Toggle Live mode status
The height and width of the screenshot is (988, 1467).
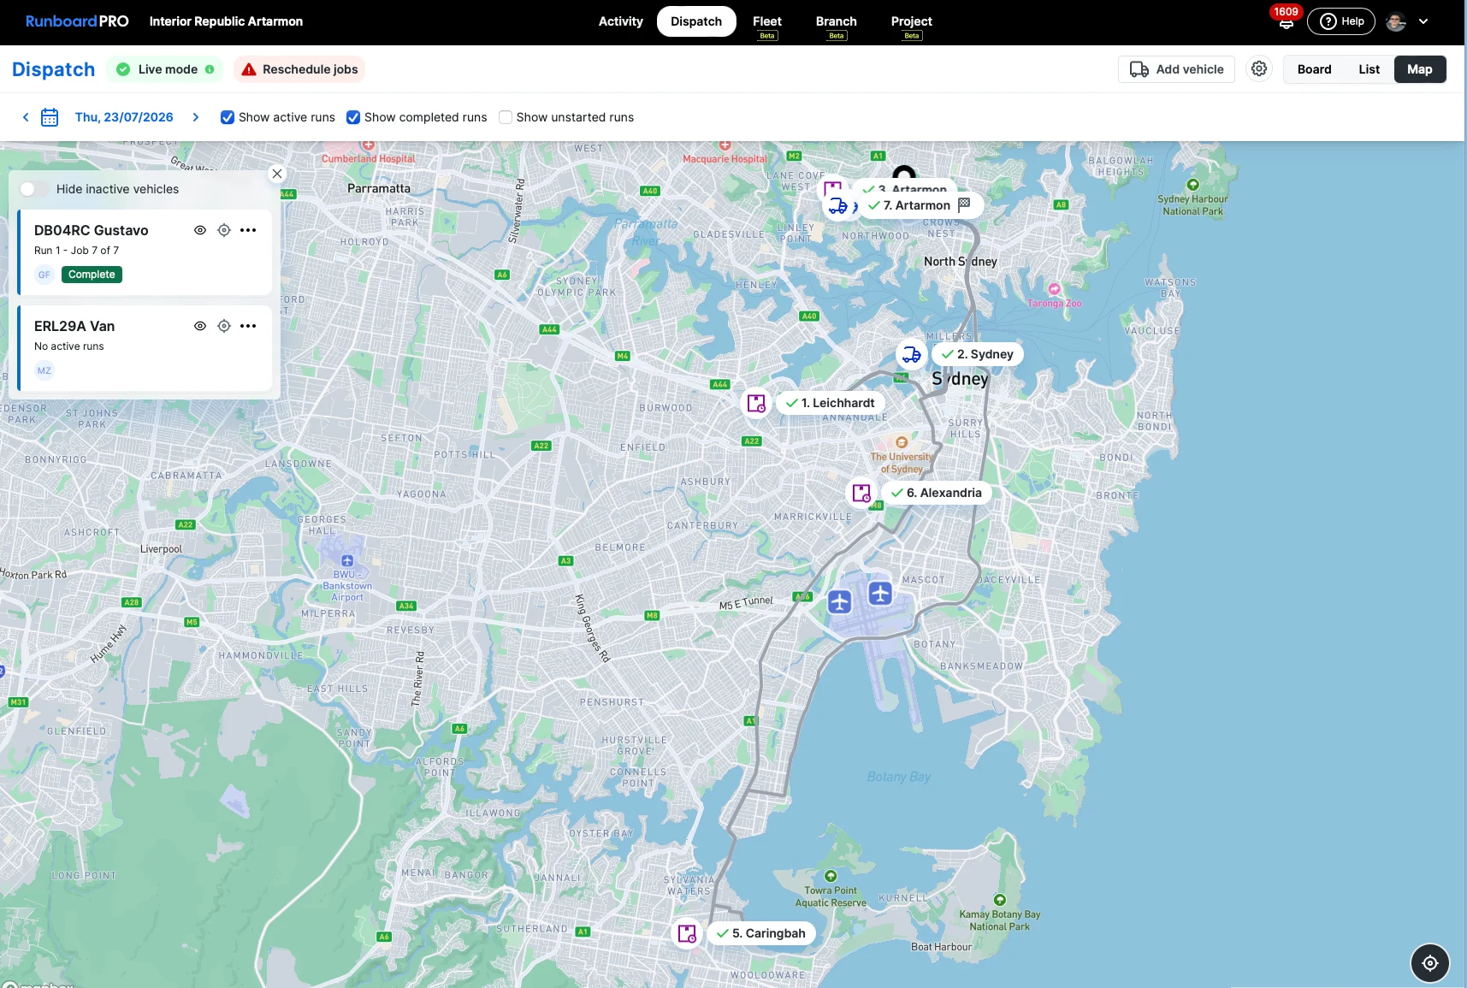[x=163, y=69]
